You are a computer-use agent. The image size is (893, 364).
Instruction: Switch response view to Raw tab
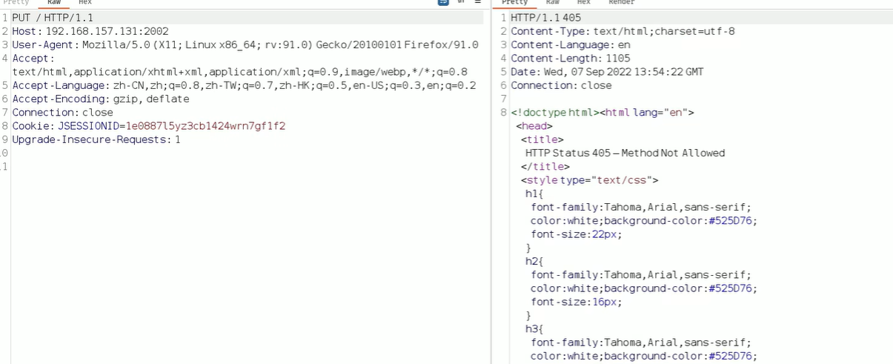(553, 2)
